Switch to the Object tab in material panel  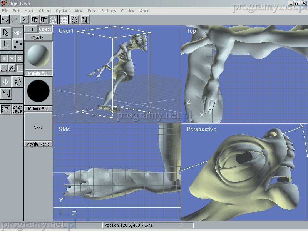click(x=45, y=29)
